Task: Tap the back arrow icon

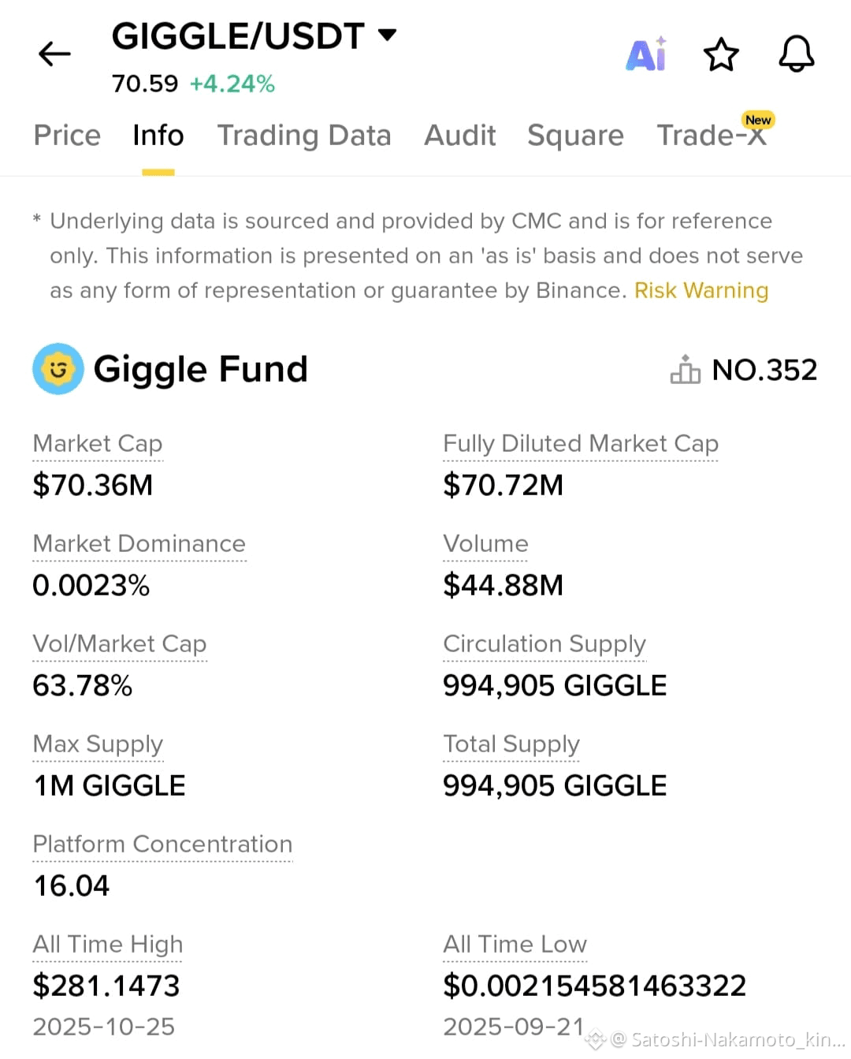Action: [x=54, y=54]
